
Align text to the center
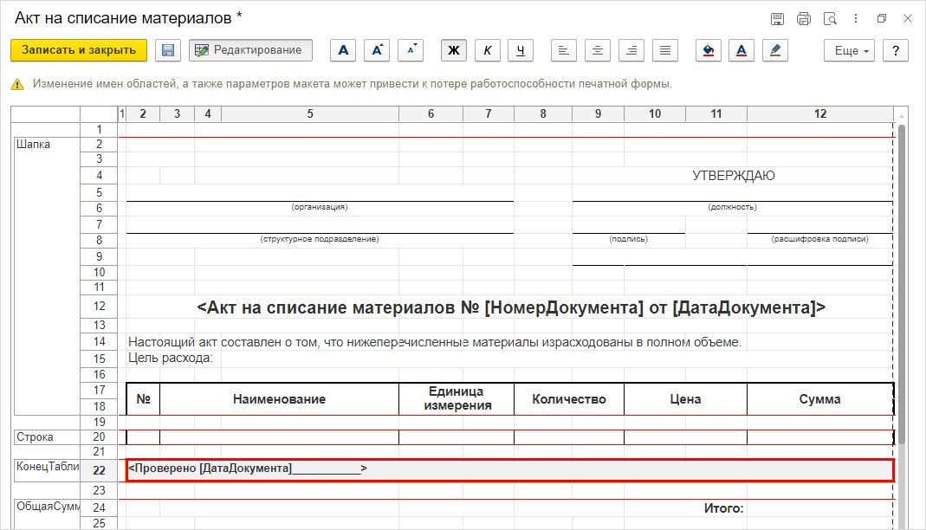pos(597,50)
